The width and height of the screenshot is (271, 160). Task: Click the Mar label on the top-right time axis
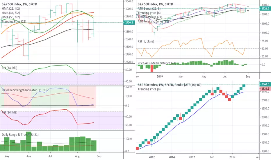coord(181,77)
